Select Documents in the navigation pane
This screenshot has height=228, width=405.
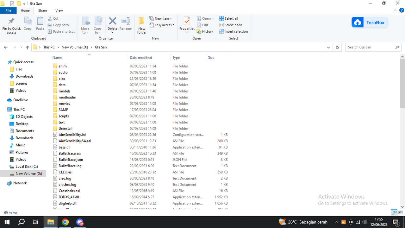[x=25, y=131]
